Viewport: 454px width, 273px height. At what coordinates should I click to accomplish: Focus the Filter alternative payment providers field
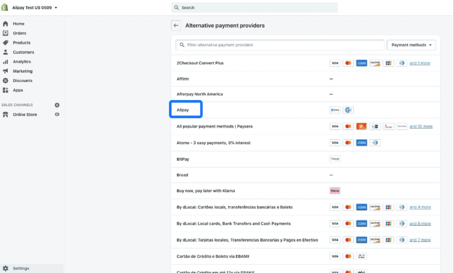pos(280,45)
